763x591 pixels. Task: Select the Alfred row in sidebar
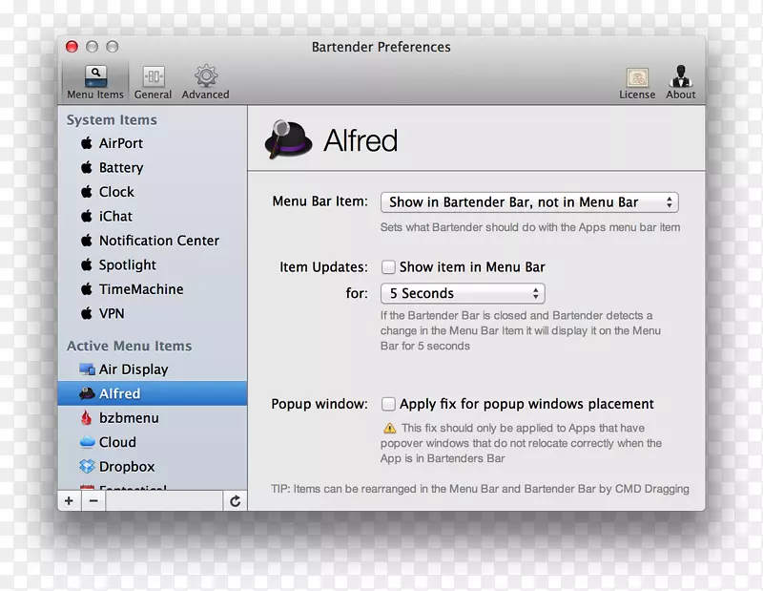153,393
